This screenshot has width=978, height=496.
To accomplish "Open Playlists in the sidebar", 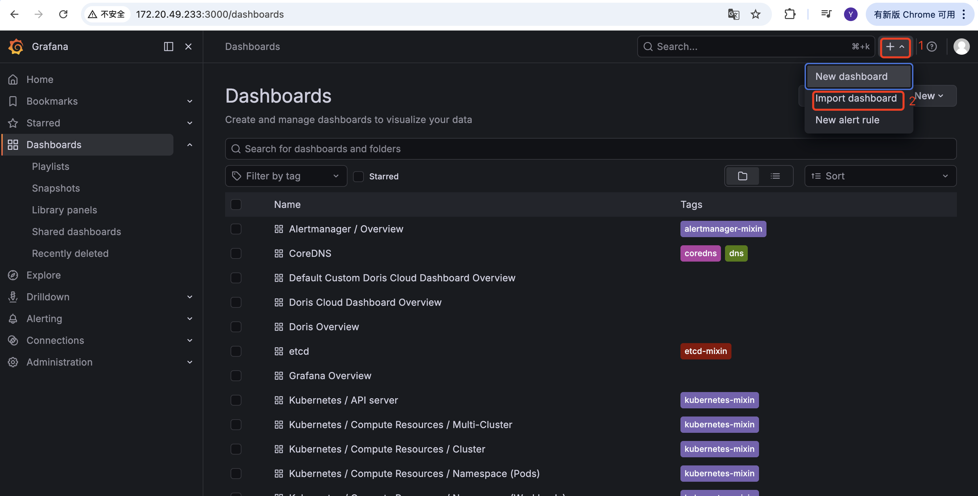I will [x=50, y=166].
